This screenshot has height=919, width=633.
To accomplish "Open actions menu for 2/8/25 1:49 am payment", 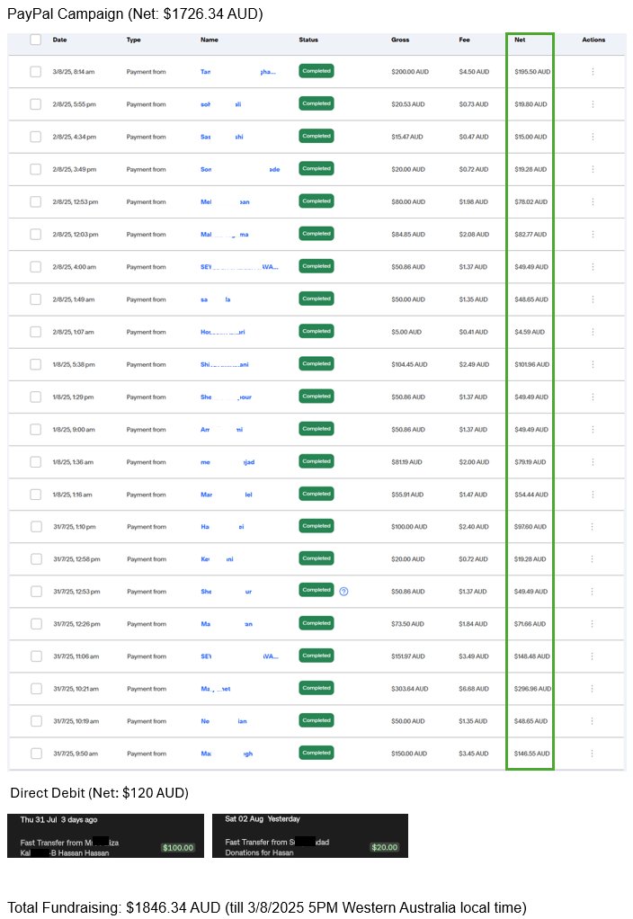I will pos(593,299).
